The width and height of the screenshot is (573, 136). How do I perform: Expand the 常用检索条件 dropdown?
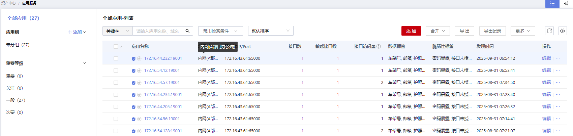220,31
